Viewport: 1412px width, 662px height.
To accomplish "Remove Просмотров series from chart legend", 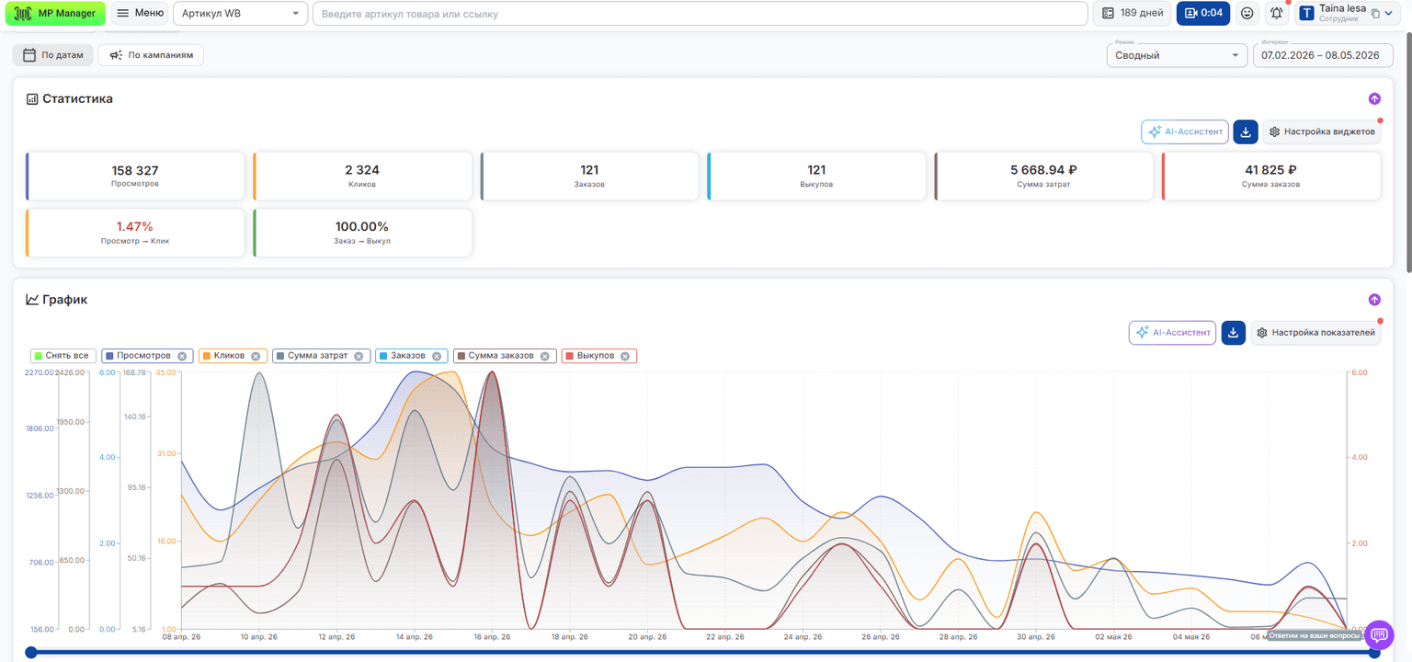I will (x=182, y=356).
